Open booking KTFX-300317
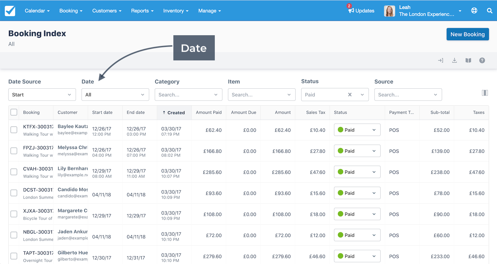This screenshot has width=497, height=264. (x=38, y=127)
